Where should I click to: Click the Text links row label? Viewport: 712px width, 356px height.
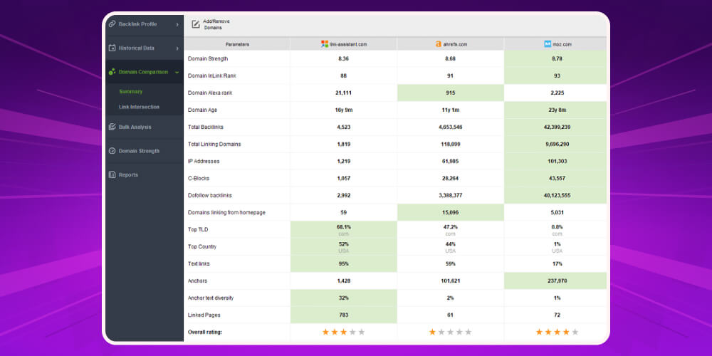click(x=199, y=264)
